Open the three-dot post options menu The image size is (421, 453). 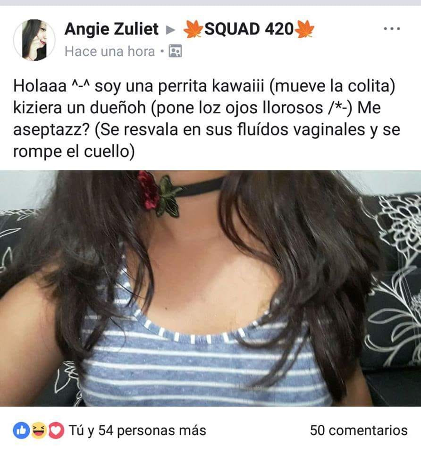[392, 29]
